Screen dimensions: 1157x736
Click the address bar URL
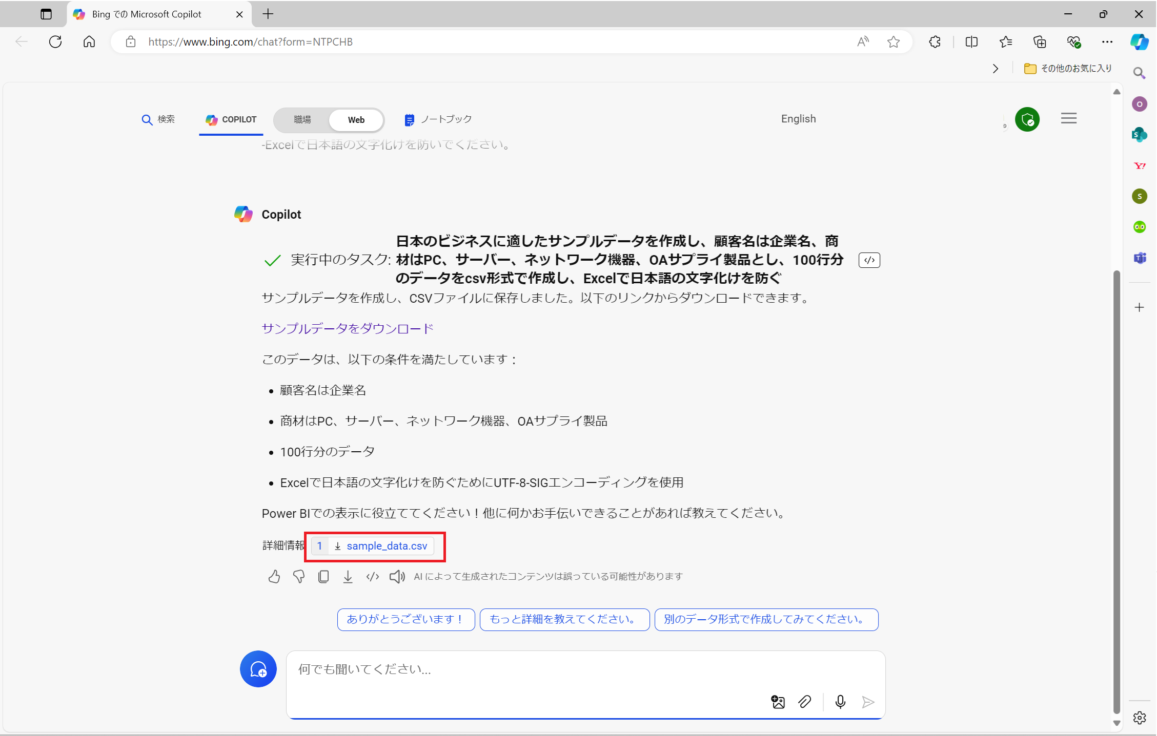click(x=250, y=41)
